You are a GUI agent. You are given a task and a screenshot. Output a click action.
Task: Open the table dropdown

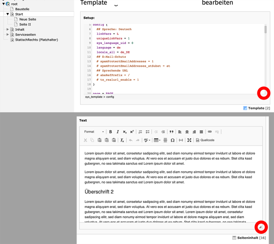click(157, 140)
